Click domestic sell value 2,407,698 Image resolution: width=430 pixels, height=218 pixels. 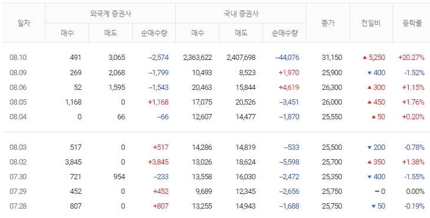pyautogui.click(x=241, y=58)
